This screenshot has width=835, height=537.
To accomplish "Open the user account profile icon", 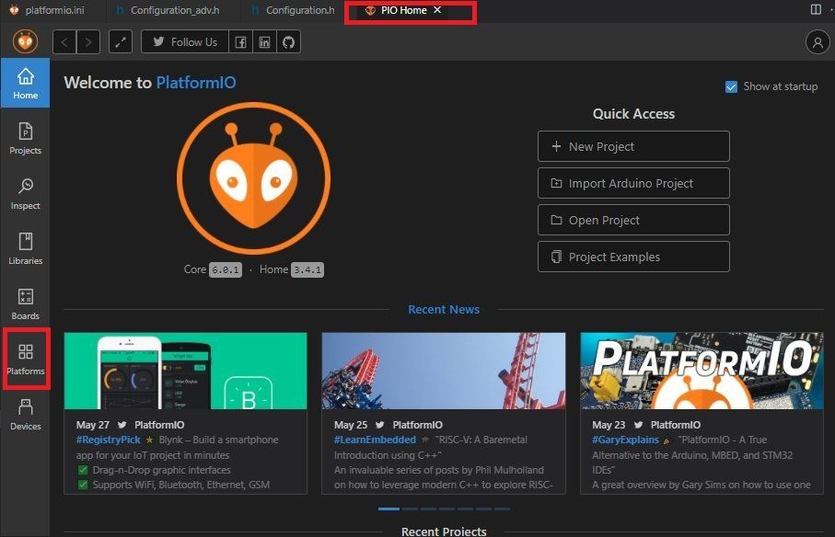I will click(x=818, y=42).
